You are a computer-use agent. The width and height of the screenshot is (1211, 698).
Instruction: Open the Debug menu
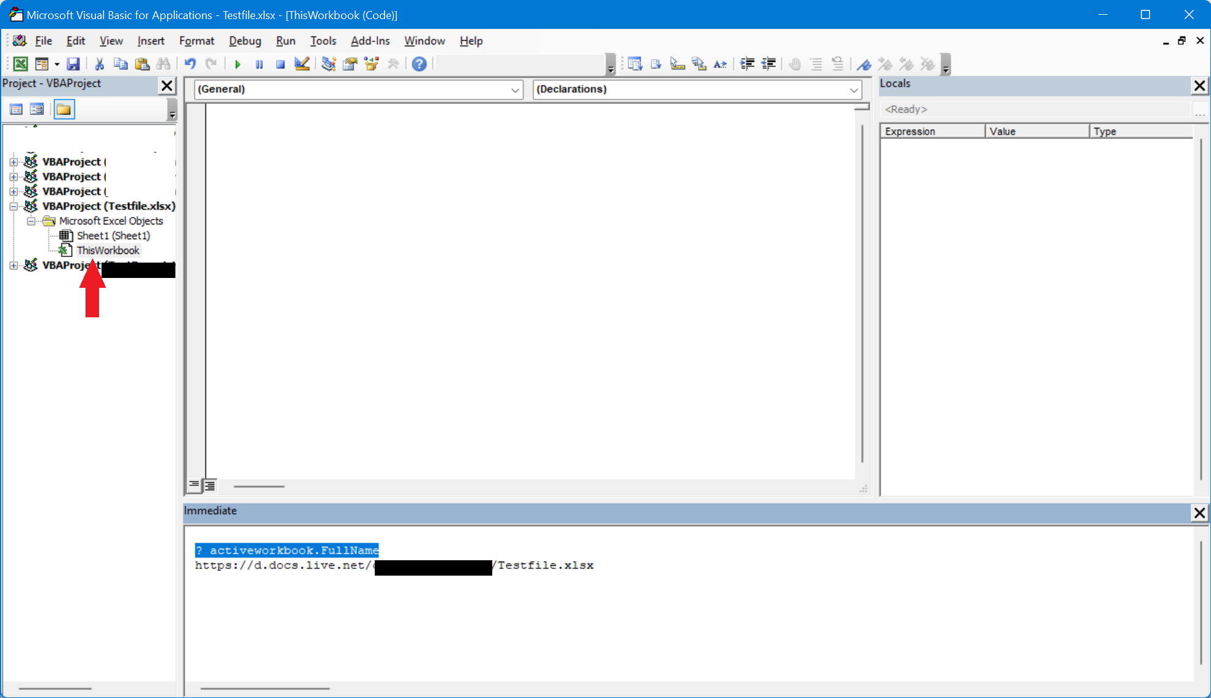[x=245, y=41]
